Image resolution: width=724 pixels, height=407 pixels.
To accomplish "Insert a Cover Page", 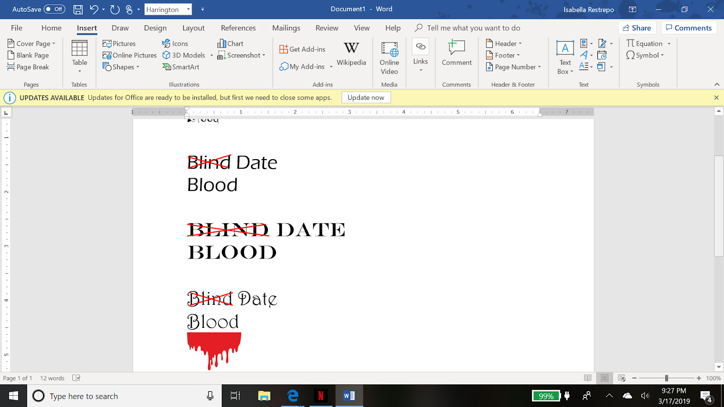I will pos(31,43).
